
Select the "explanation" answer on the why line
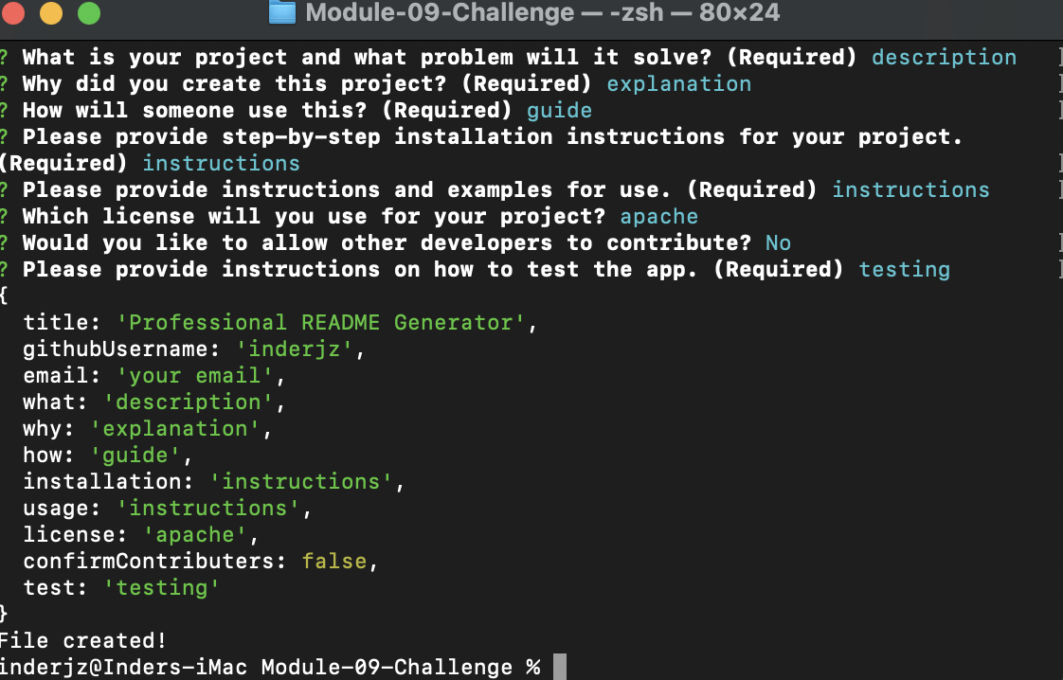[x=678, y=83]
